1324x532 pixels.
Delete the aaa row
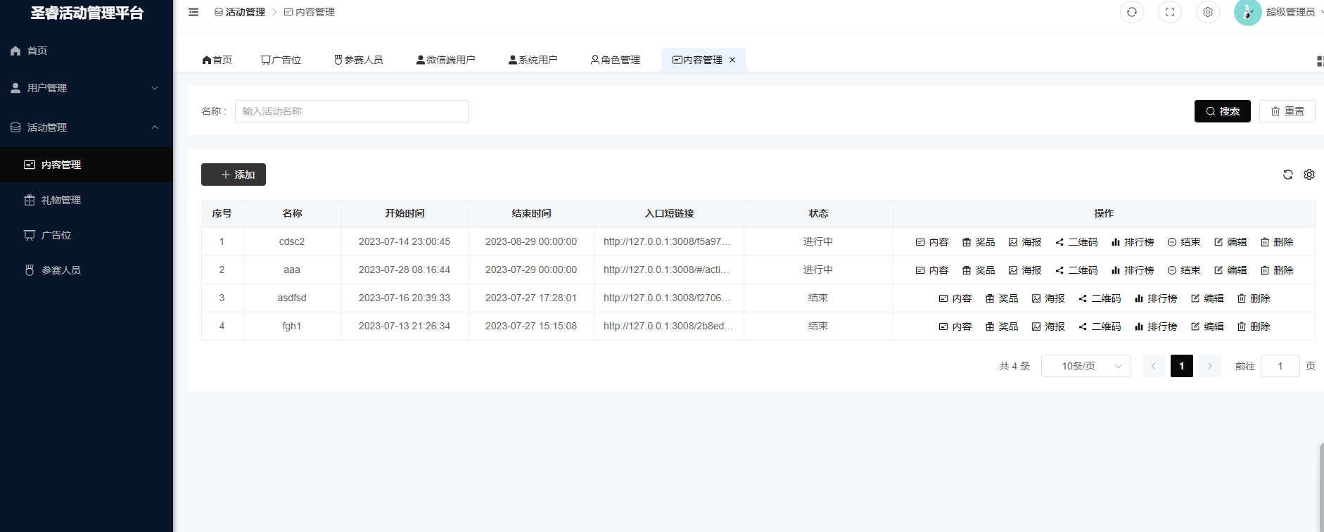pos(1277,270)
